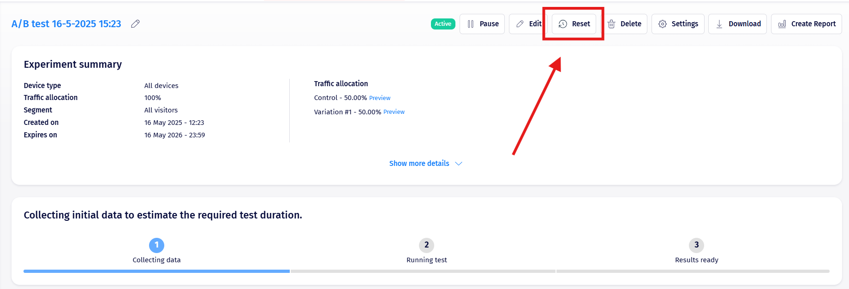Preview Variation #1
Image resolution: width=849 pixels, height=289 pixels.
pyautogui.click(x=394, y=112)
